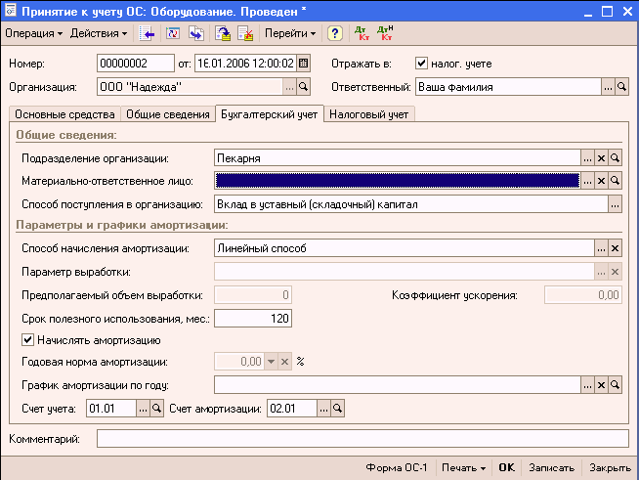Open the Печать dropdown at bottom
Viewport: 639px width, 480px height.
tap(463, 467)
